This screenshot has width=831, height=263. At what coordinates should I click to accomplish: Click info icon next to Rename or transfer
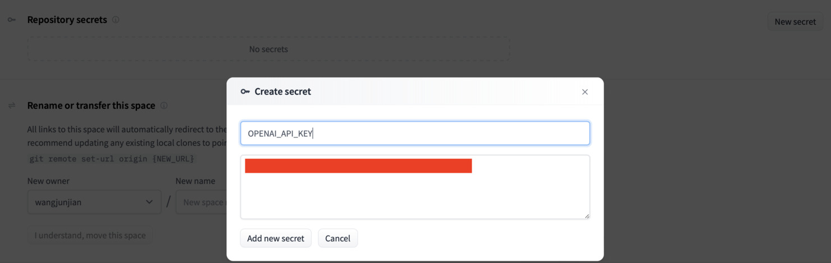click(164, 105)
